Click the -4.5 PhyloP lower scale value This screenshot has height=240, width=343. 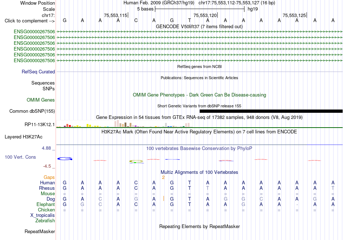click(x=47, y=166)
